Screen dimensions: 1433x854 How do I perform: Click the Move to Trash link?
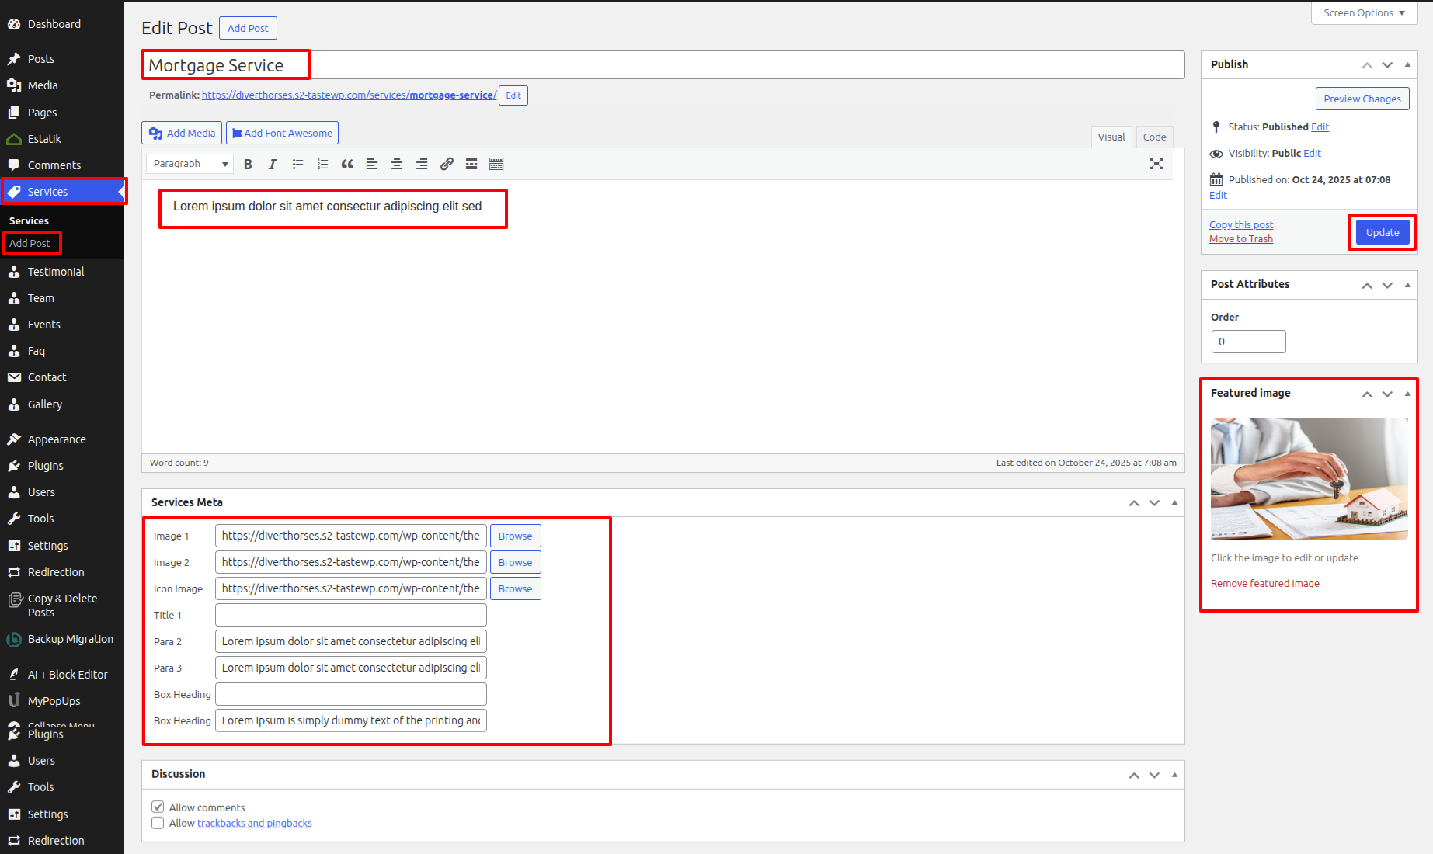coord(1241,239)
